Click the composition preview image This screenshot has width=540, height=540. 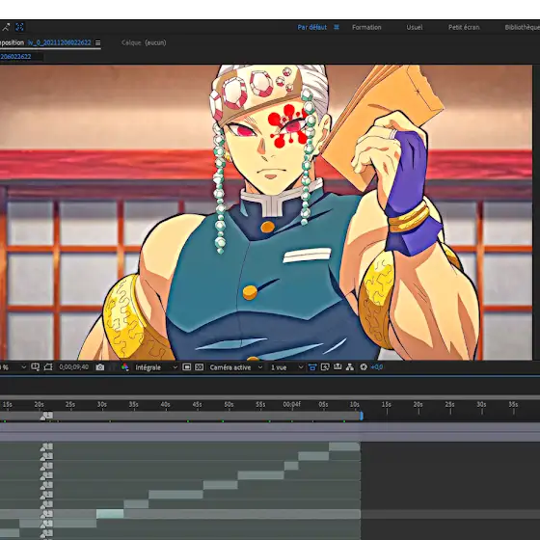(266, 212)
